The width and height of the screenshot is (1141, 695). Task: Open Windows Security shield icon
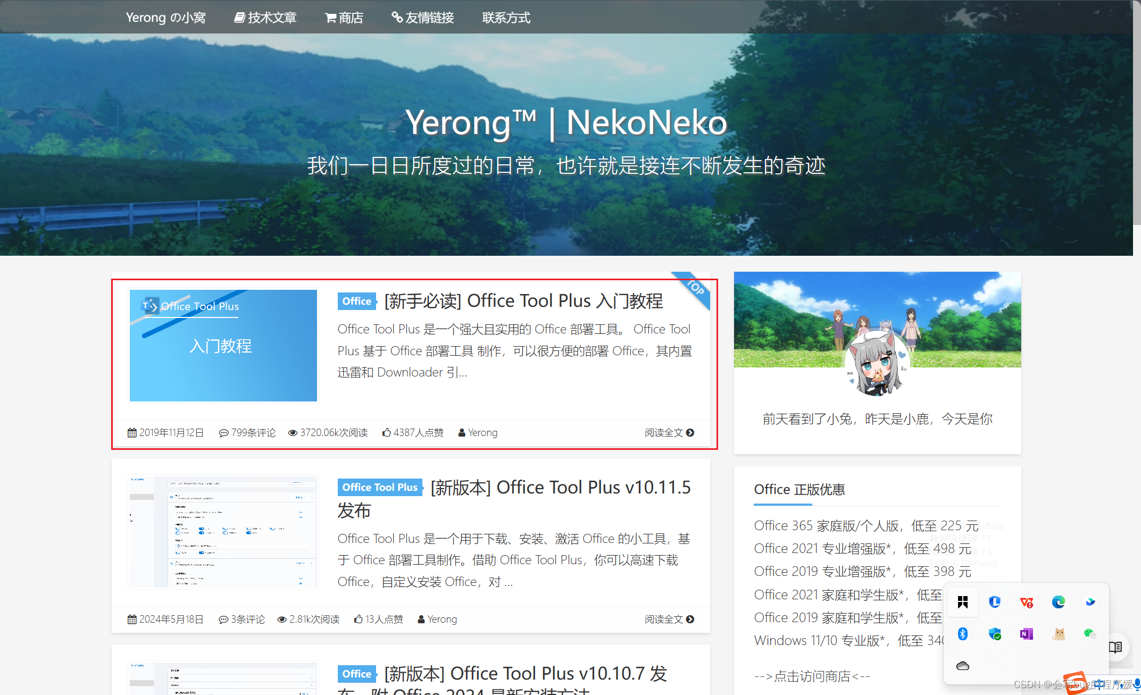[995, 633]
